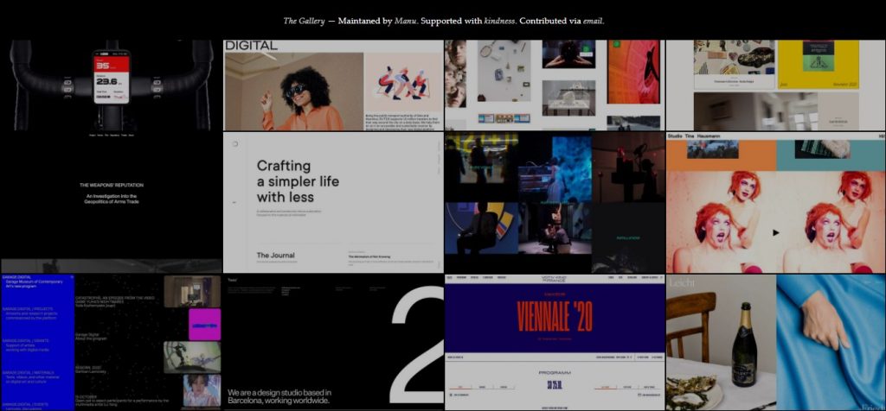
Task: Open the yellow poster portfolio thumbnail
Action: tap(775, 85)
